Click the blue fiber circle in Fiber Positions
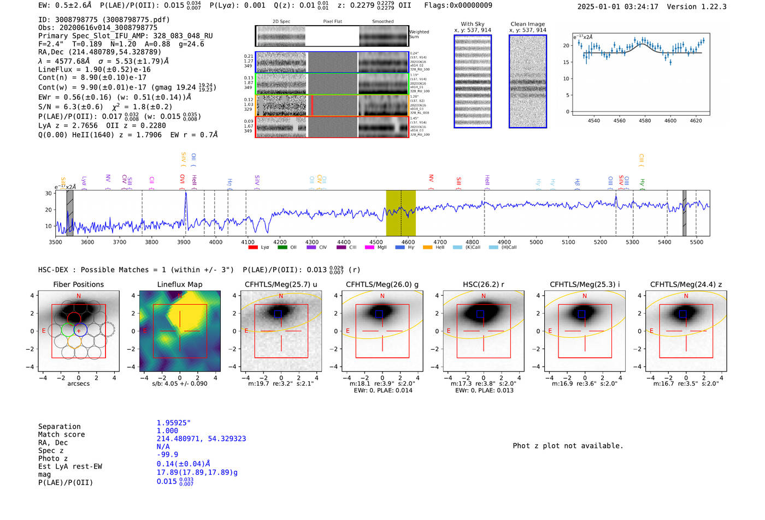The height and width of the screenshot is (520, 765). tap(79, 330)
